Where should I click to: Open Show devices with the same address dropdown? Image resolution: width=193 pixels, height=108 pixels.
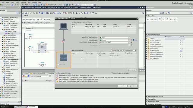pos(136,50)
